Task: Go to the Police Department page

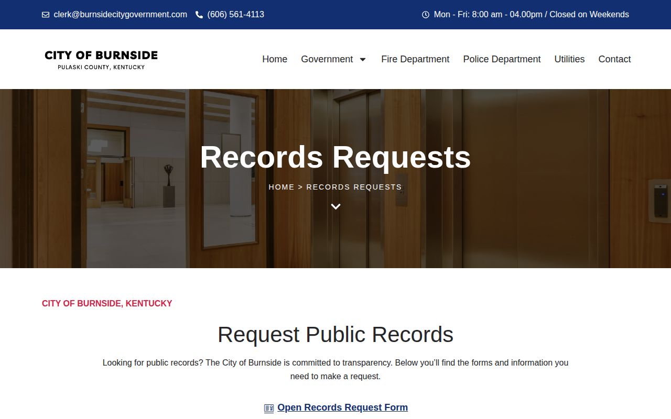Action: 502,59
